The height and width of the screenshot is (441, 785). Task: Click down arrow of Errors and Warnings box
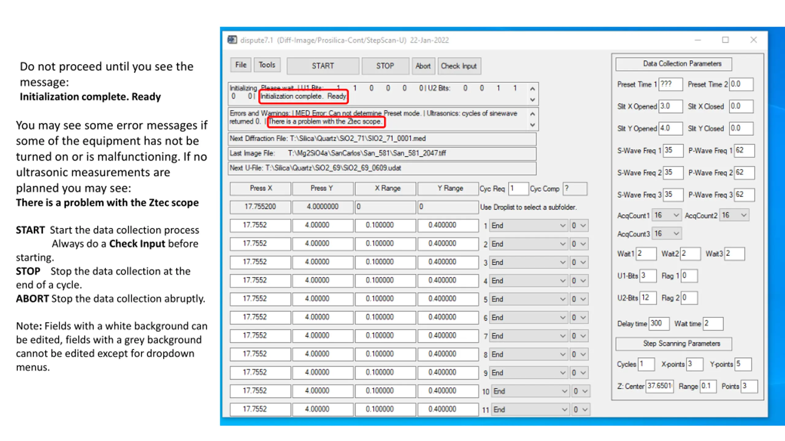pos(533,125)
